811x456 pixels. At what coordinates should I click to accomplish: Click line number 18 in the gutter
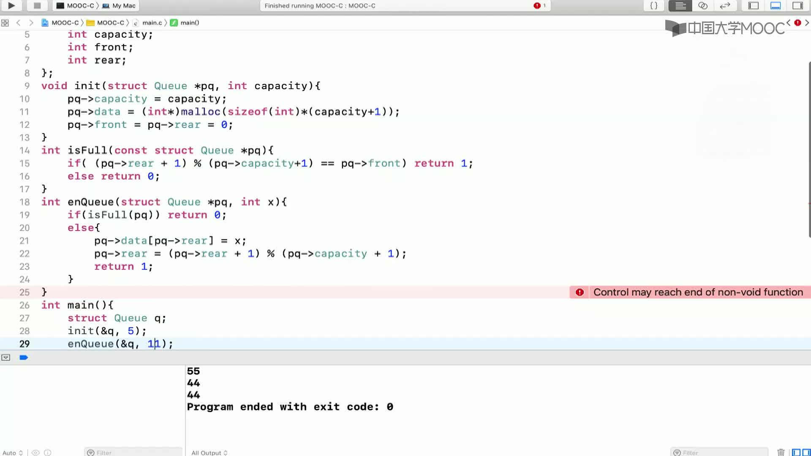pos(24,202)
